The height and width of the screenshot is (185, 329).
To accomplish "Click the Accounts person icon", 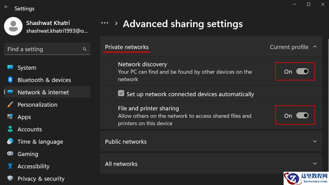I will point(10,129).
